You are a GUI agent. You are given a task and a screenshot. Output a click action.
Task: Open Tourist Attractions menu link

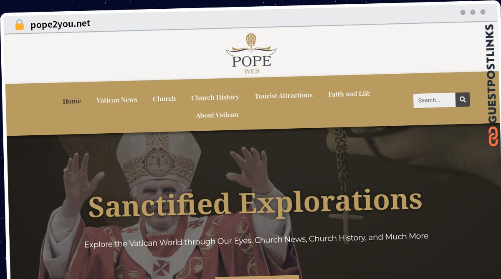(283, 96)
